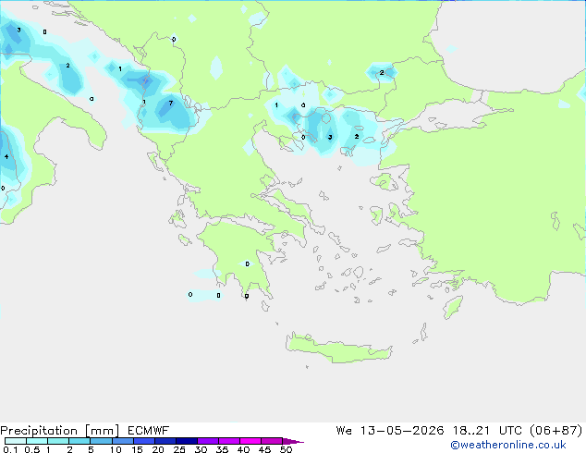
Task: Click the 45–50 mm legend swatch
Action: coord(272,441)
